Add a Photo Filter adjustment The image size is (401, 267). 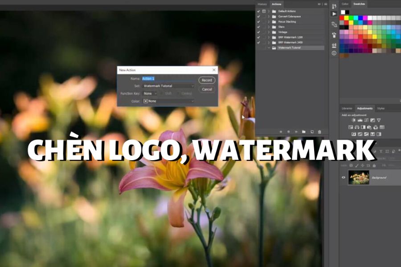[x=369, y=127]
